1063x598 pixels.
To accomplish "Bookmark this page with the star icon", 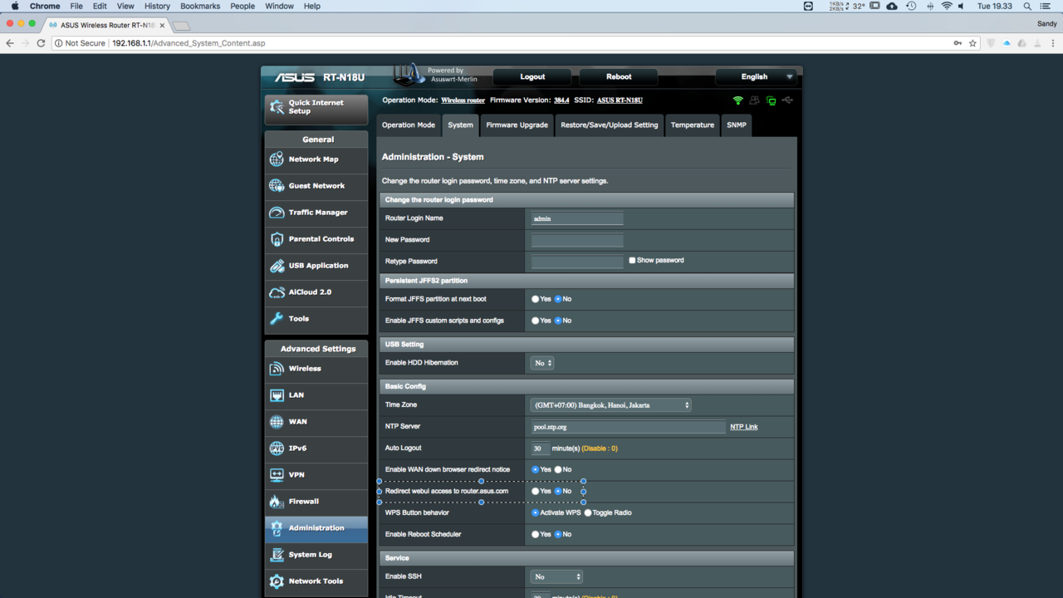I will 972,43.
